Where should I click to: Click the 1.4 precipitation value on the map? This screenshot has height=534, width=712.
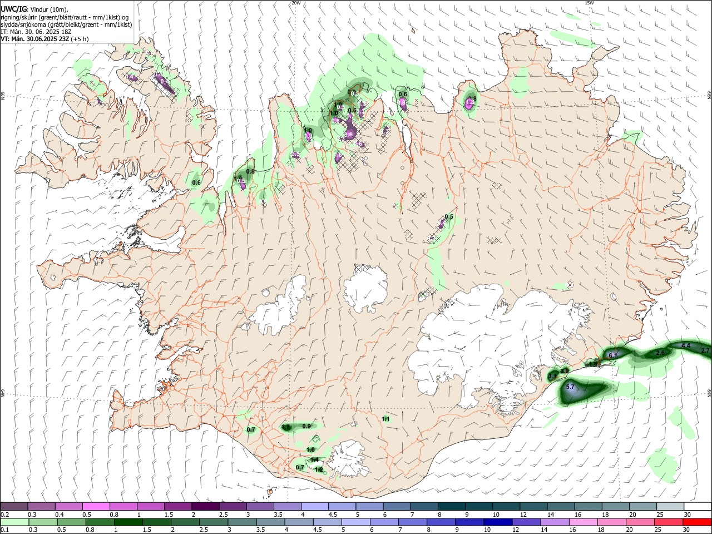coord(314,459)
